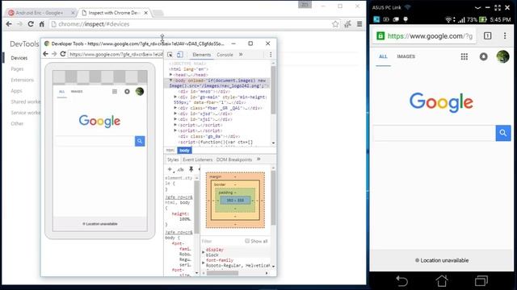Click the pin element state icon

(x=191, y=169)
